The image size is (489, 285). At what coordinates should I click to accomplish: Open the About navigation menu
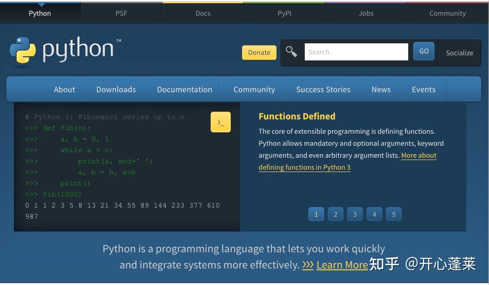(64, 89)
